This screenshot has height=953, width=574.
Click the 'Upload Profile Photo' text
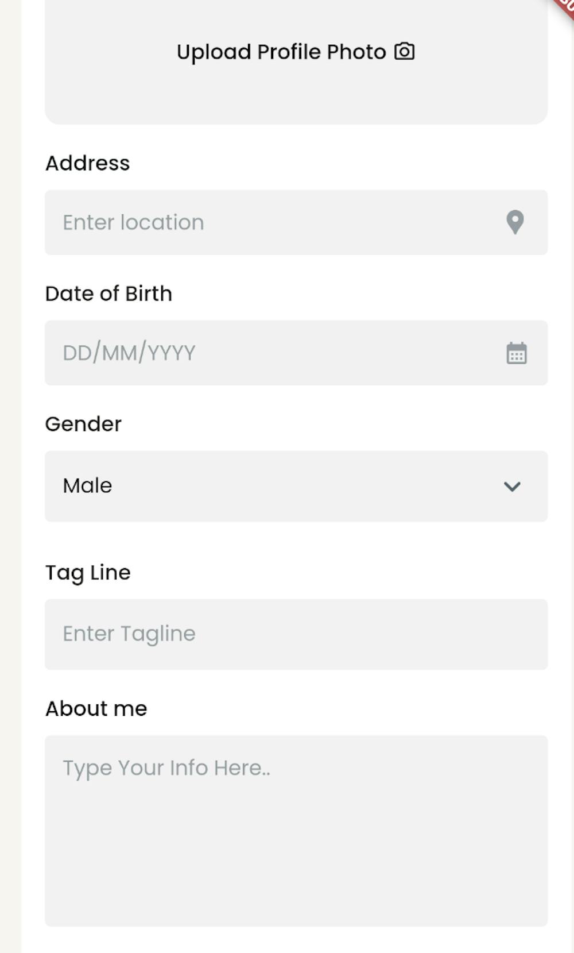tap(281, 52)
